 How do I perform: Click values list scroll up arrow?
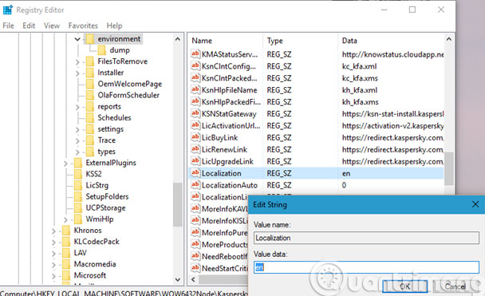tap(449, 40)
